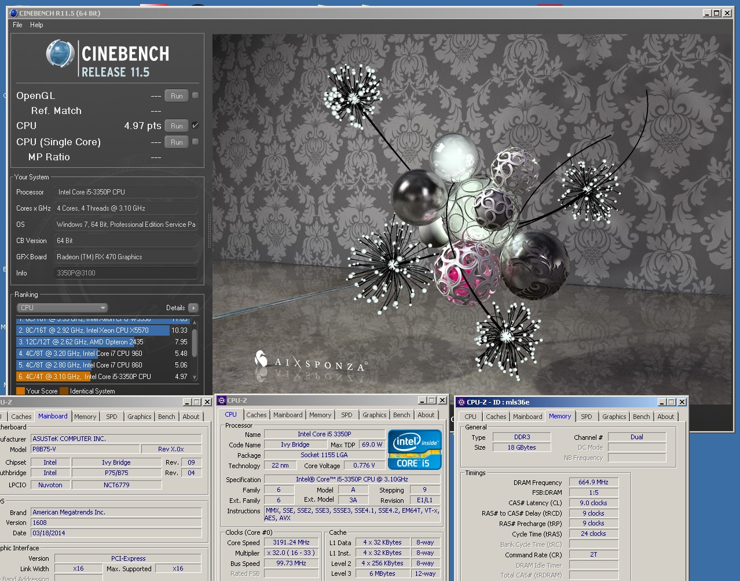
Task: Open the Help menu in Cinebench
Action: click(36, 25)
